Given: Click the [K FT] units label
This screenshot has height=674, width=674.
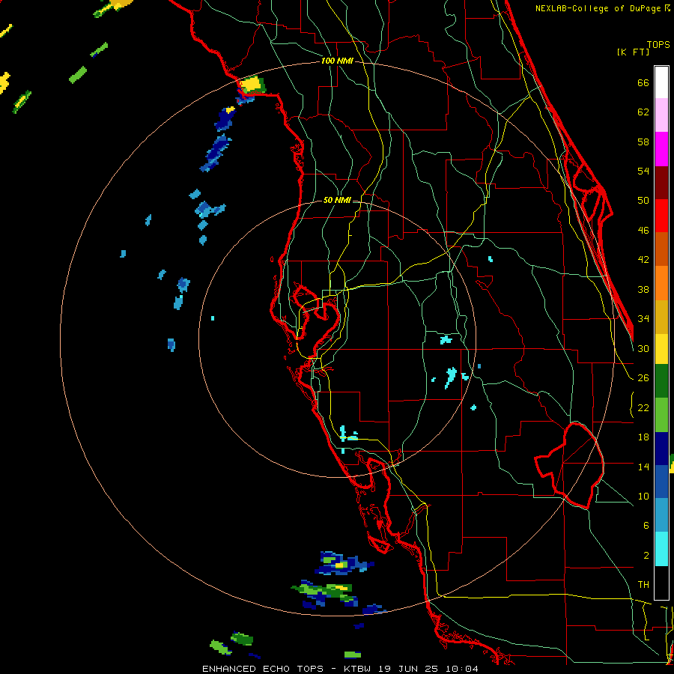Looking at the screenshot, I should point(633,52).
